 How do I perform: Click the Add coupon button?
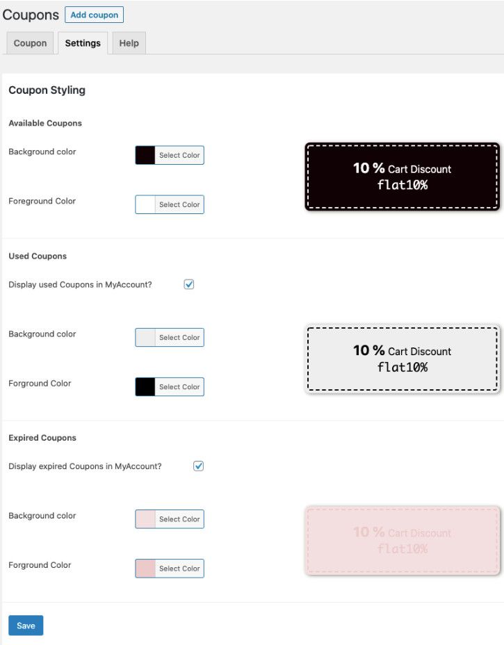click(95, 15)
